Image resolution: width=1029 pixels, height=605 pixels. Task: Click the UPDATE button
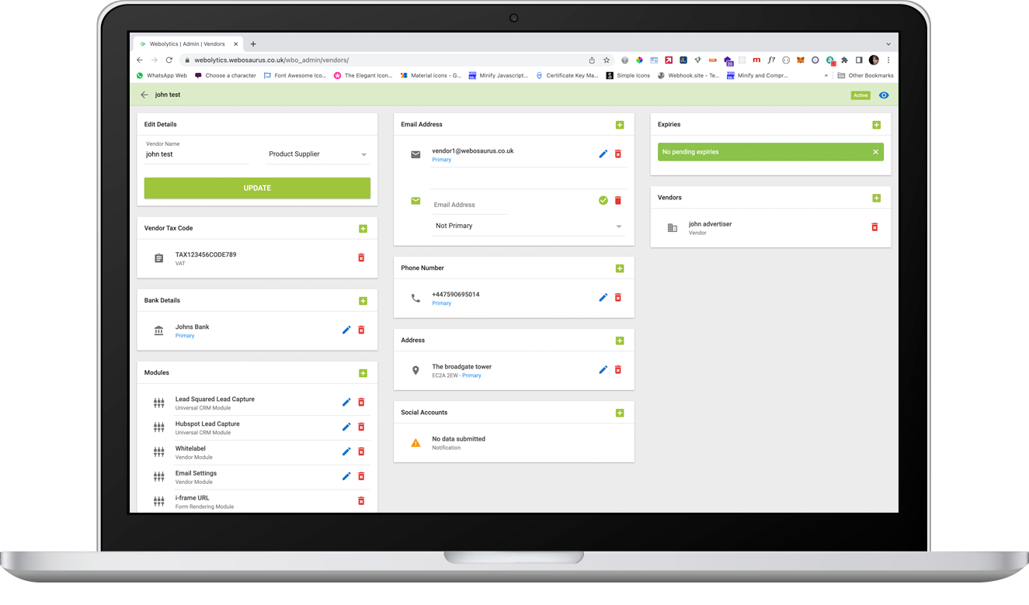point(257,188)
